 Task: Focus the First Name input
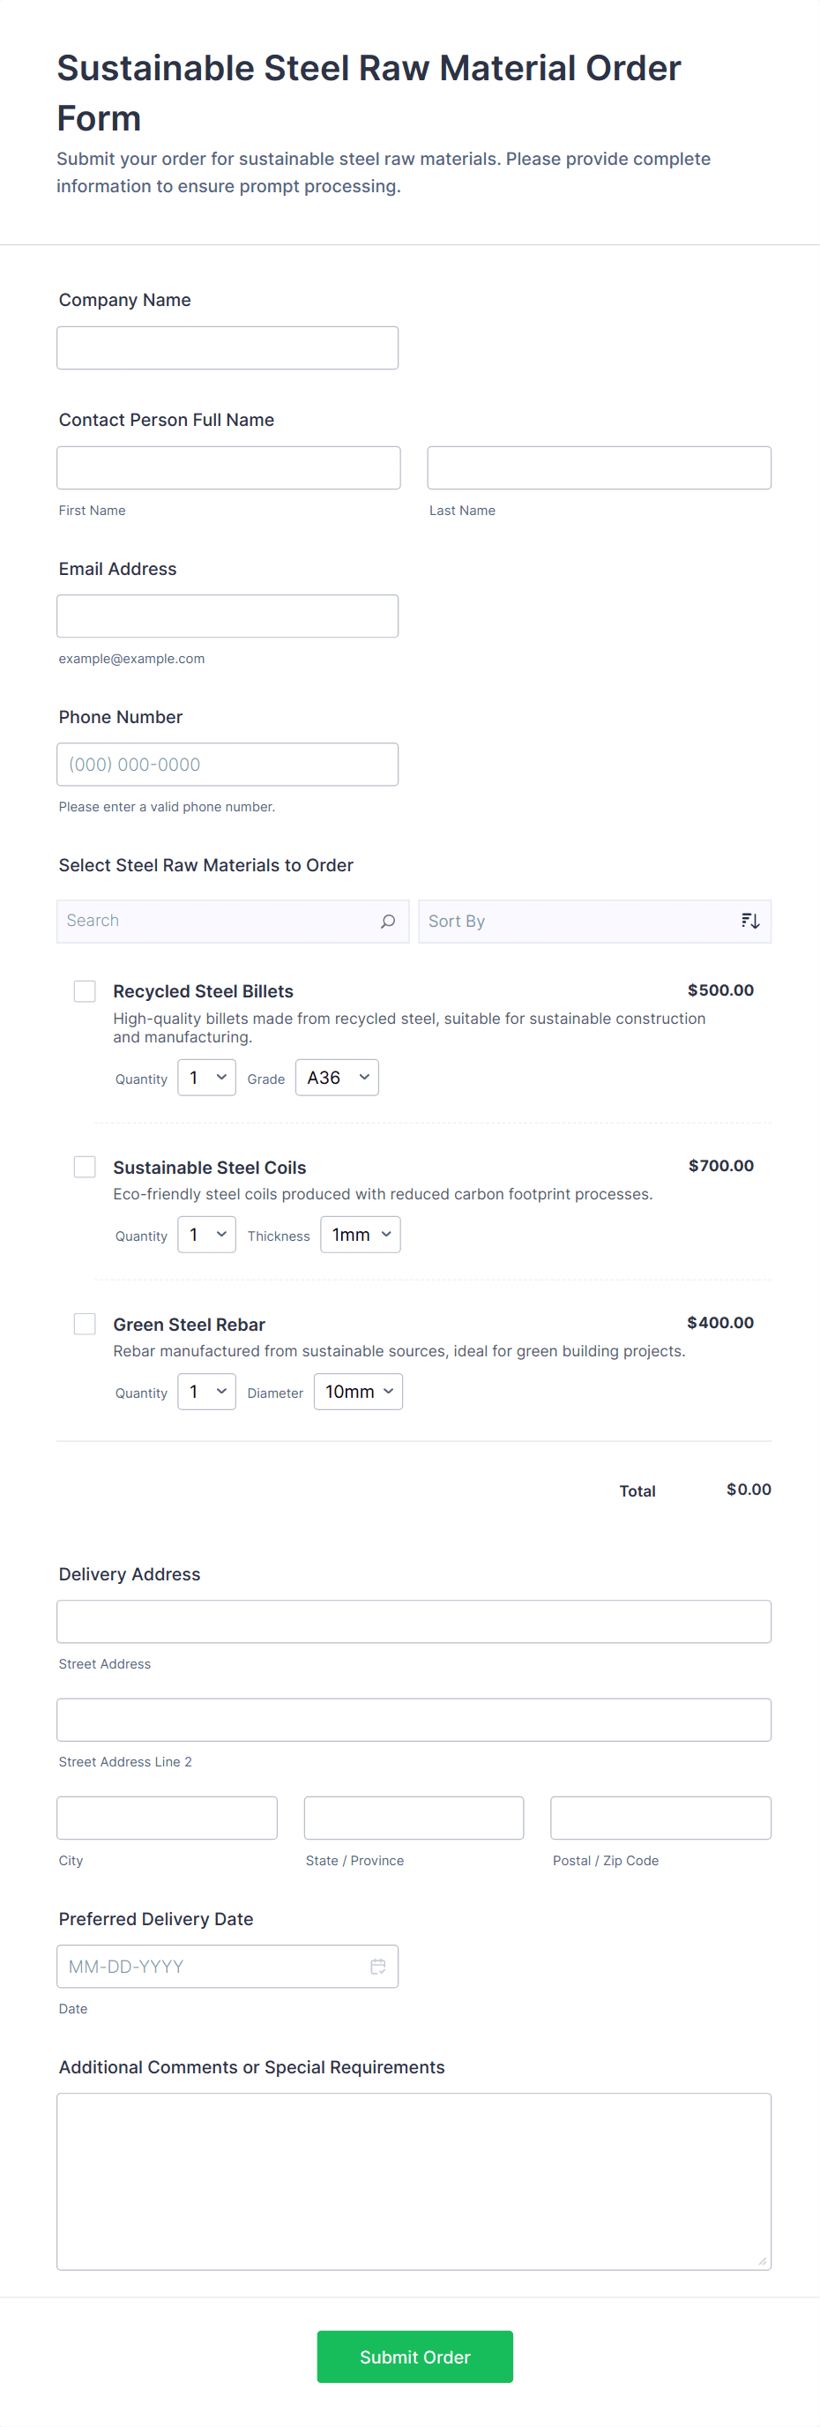(x=227, y=468)
